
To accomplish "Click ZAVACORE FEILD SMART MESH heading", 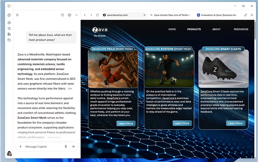I will pos(112,49).
